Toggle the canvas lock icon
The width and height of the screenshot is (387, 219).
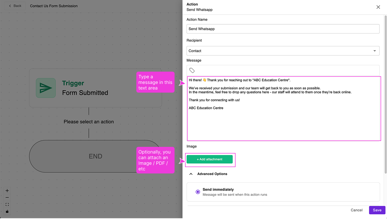(7, 211)
